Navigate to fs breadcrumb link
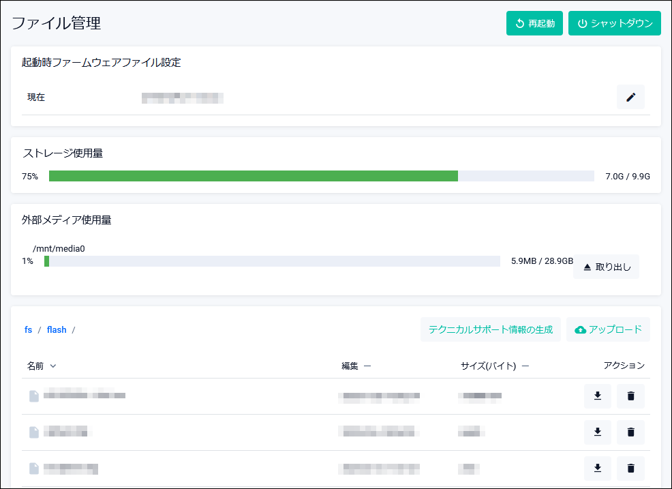 click(x=28, y=330)
